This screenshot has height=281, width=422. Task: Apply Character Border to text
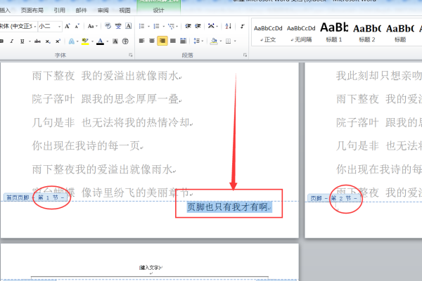pyautogui.click(x=129, y=26)
